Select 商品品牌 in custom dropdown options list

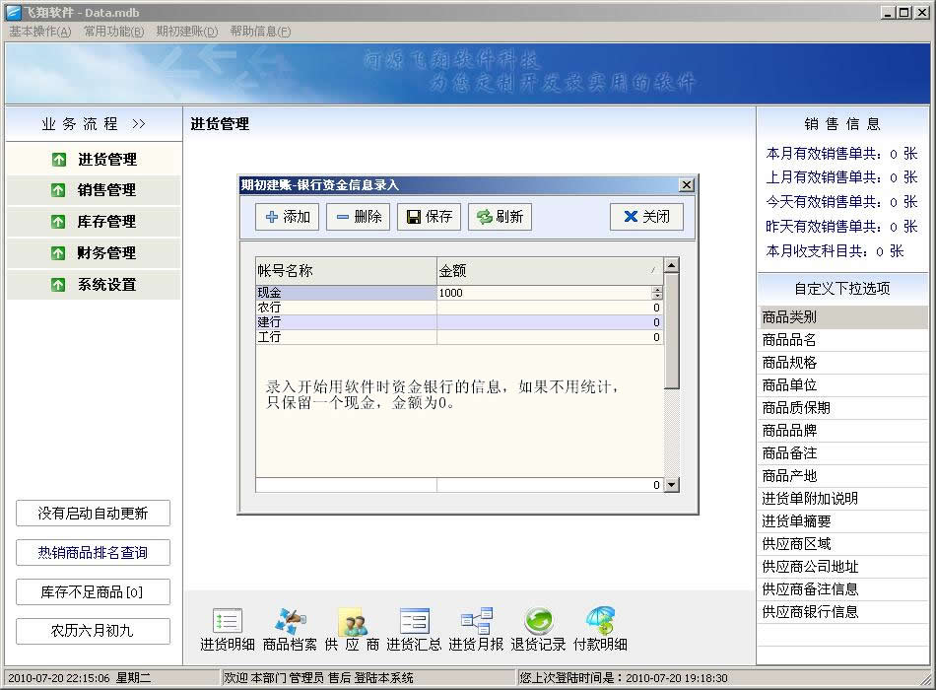click(x=789, y=431)
